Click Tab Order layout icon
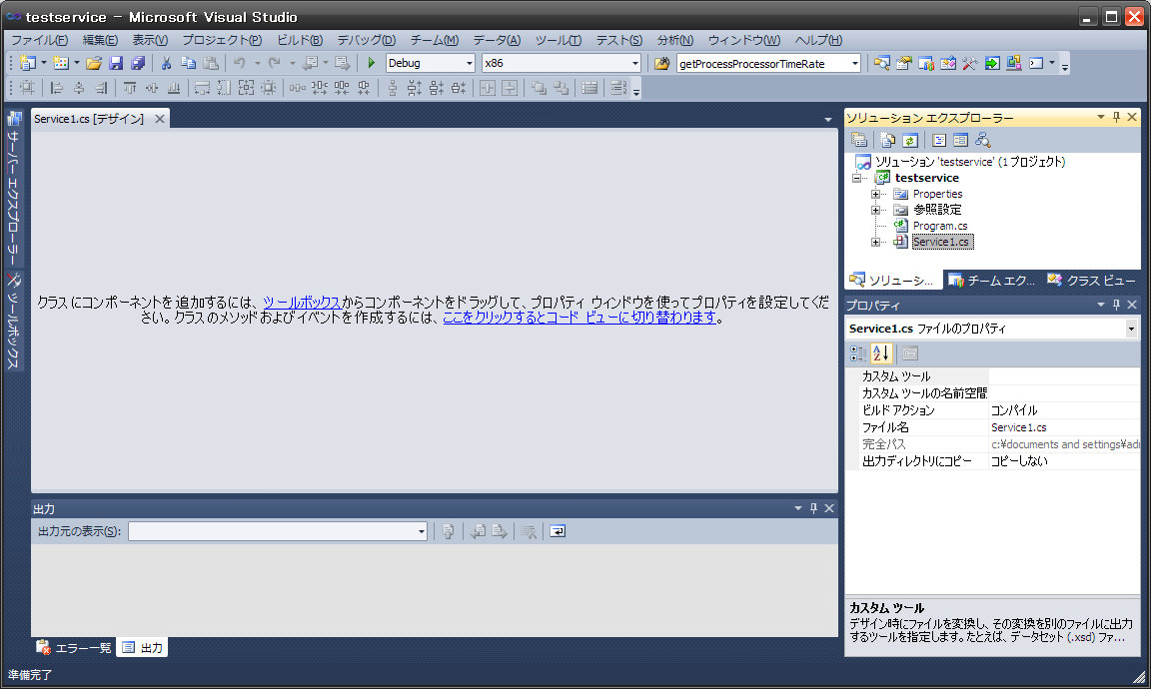This screenshot has width=1151, height=689. 618,88
